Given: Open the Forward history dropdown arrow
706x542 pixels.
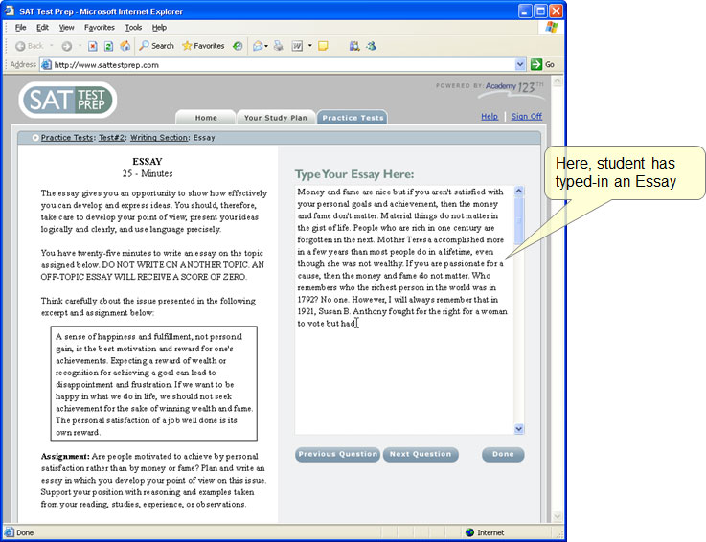Looking at the screenshot, I should tap(80, 45).
